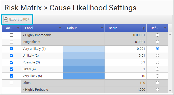
Task: Uncheck the Possible (3) active checkbox
Action: tap(11, 62)
